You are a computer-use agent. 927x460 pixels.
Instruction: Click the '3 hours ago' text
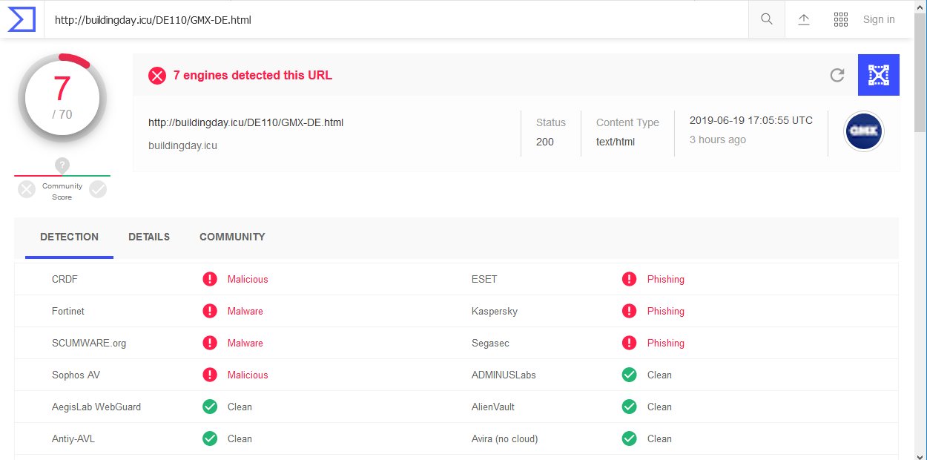pos(718,139)
